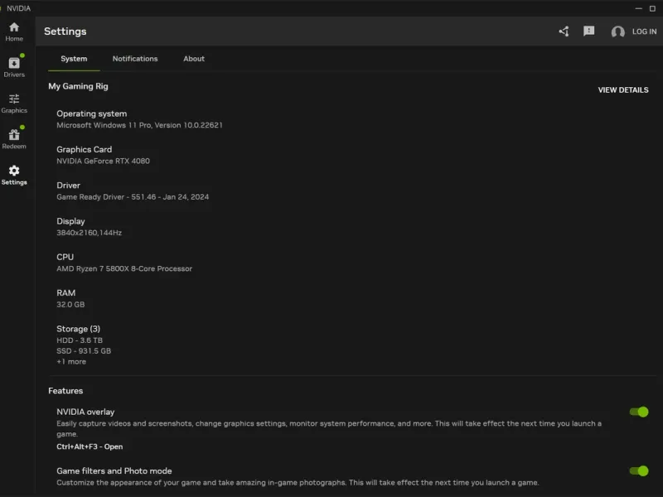Go to the Home section in sidebar
Screen dimensions: 663x497
point(14,32)
